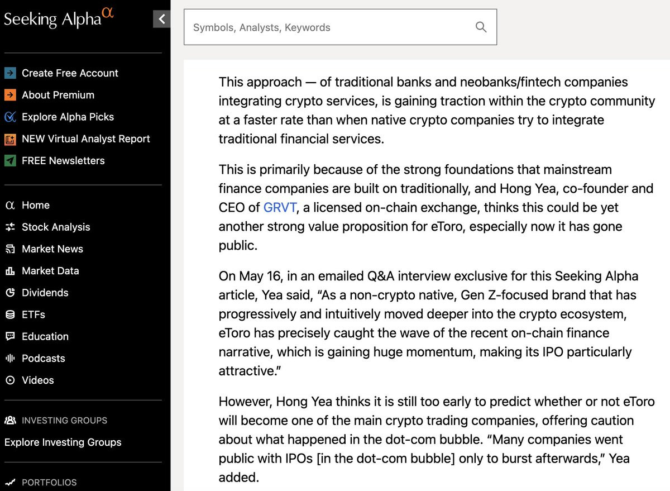This screenshot has width=670, height=491.
Task: Click the About Premium orange icon
Action: point(10,95)
